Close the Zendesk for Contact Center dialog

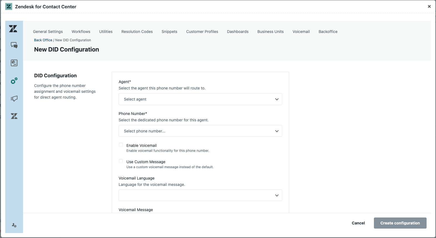[x=429, y=6]
